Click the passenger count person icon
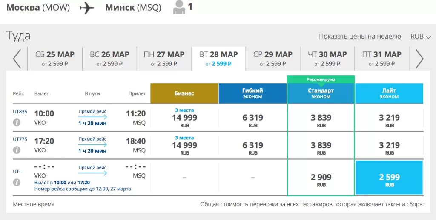 coord(179,7)
